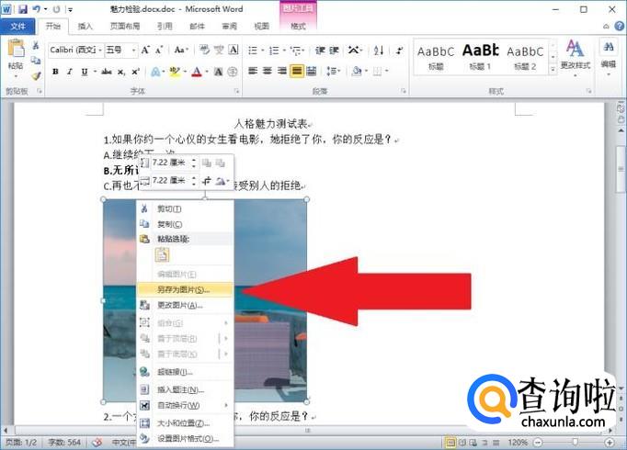Grow font size with large A icon
The height and width of the screenshot is (450, 627).
tap(145, 50)
